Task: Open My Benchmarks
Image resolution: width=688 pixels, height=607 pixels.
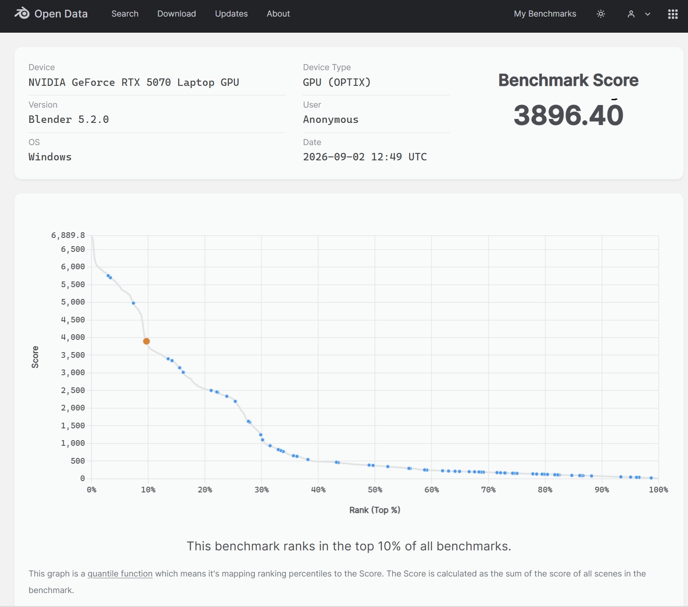Action: point(545,14)
